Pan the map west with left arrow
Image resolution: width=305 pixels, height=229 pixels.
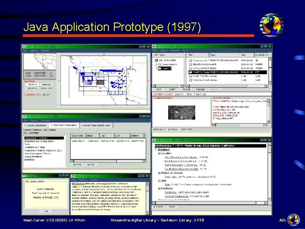point(59,80)
